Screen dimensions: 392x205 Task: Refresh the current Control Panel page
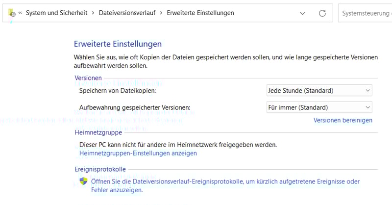coord(322,13)
